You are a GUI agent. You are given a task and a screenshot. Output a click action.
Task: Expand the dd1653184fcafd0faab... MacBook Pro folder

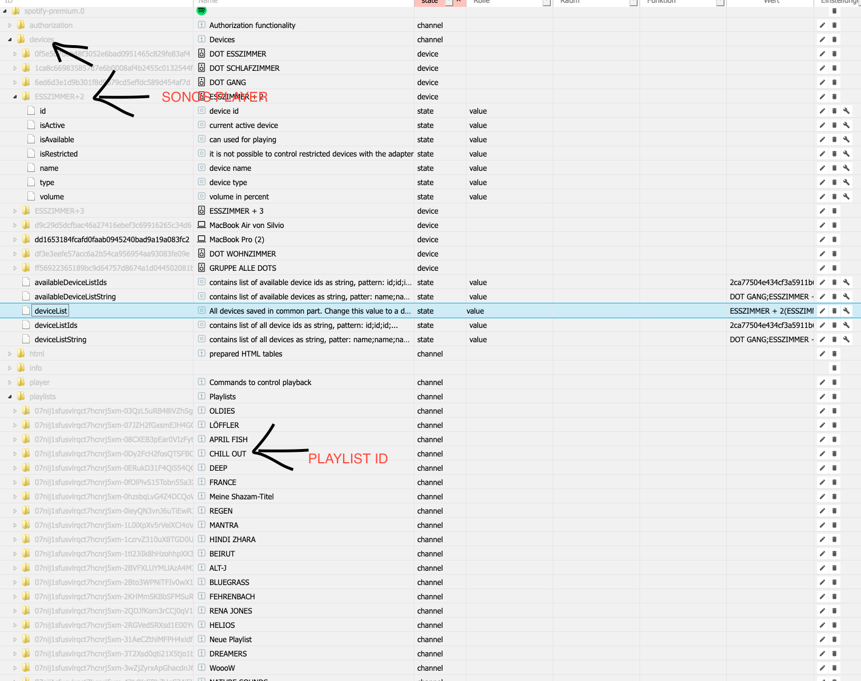tap(15, 239)
